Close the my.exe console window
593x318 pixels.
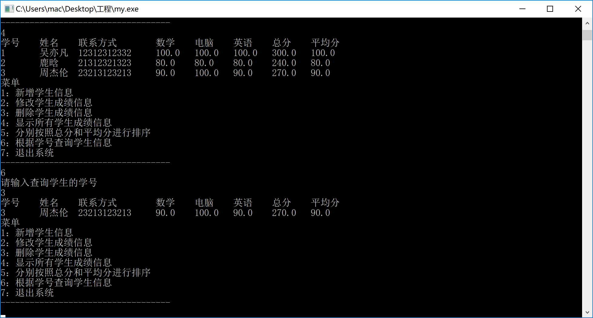pyautogui.click(x=578, y=9)
